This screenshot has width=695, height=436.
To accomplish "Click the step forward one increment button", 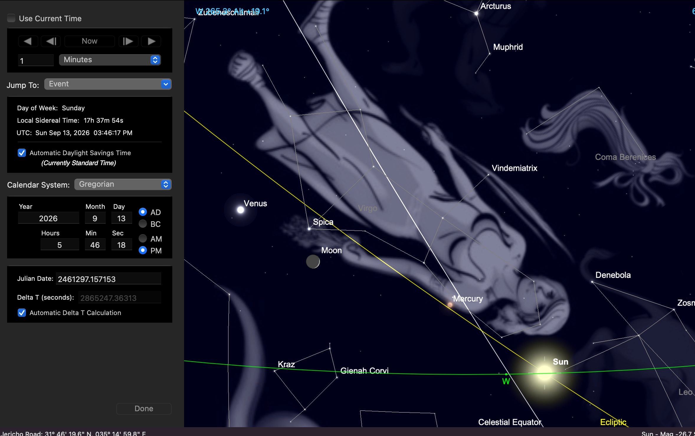I will pyautogui.click(x=128, y=41).
